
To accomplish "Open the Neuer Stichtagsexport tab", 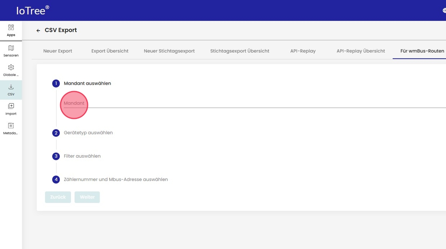I will click(169, 51).
